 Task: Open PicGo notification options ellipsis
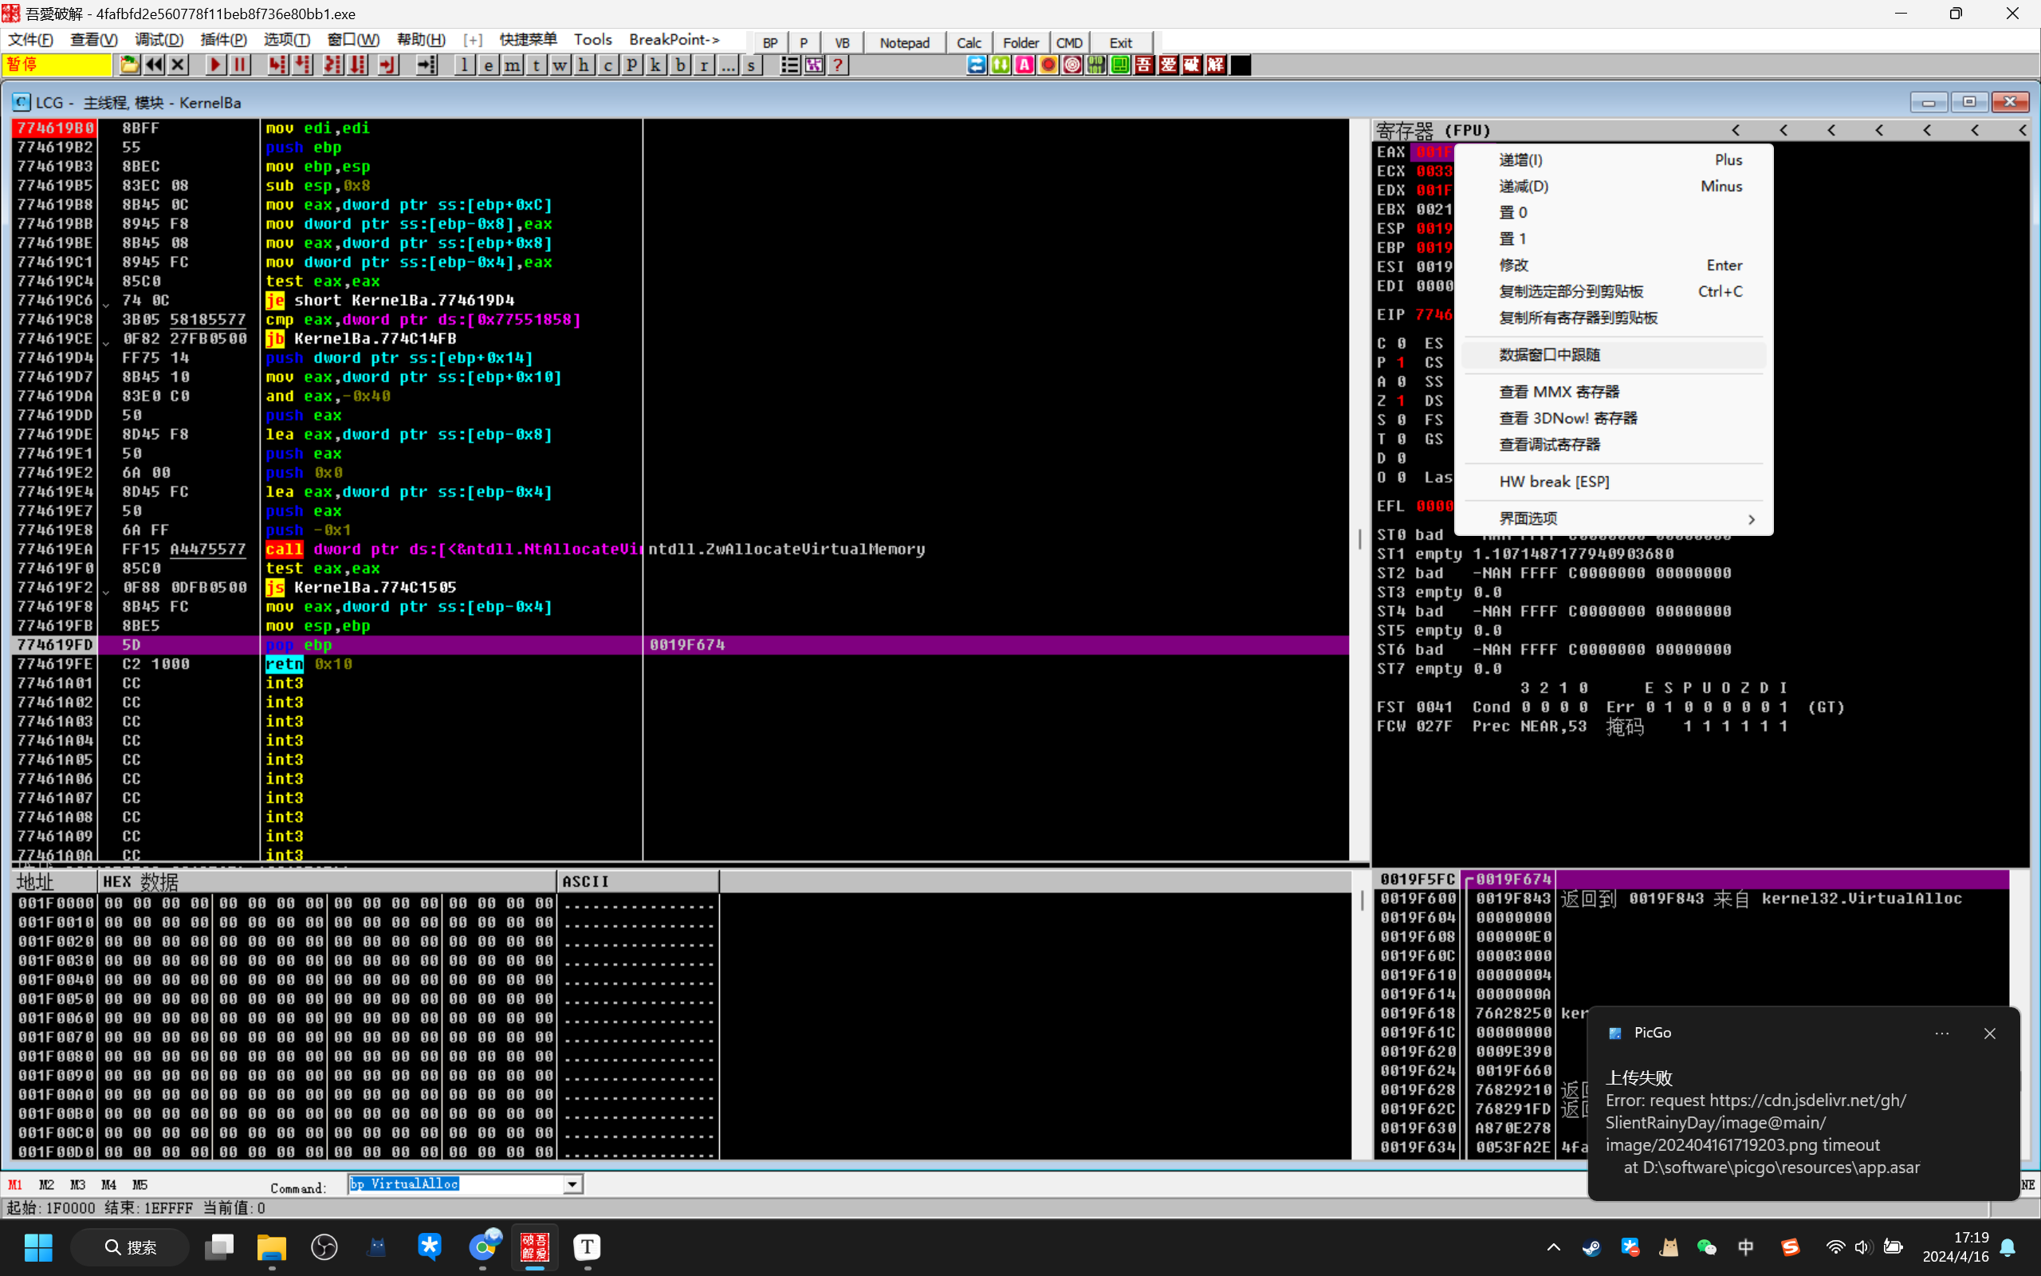pos(1941,1034)
